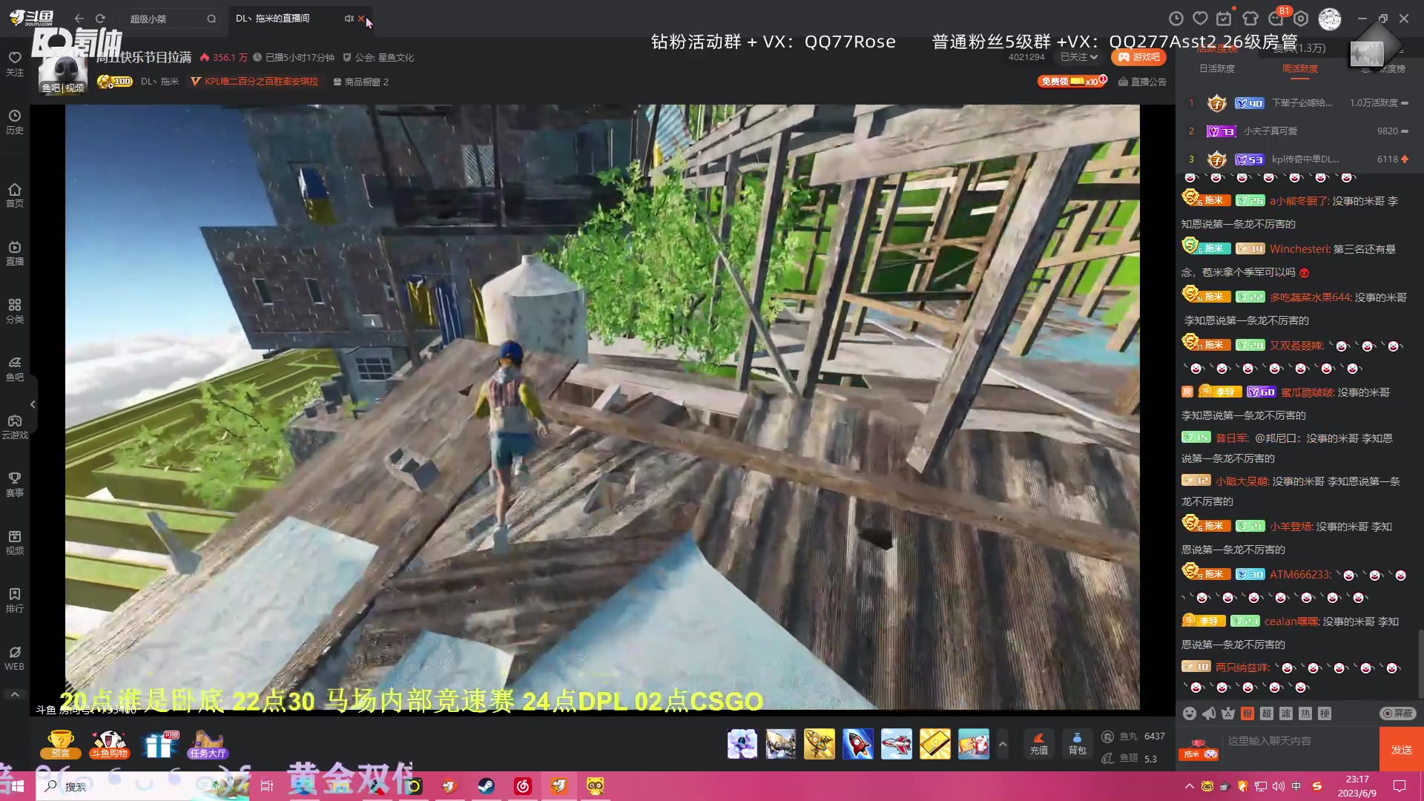Mute the DL丶拖米 tab audio

[x=349, y=19]
